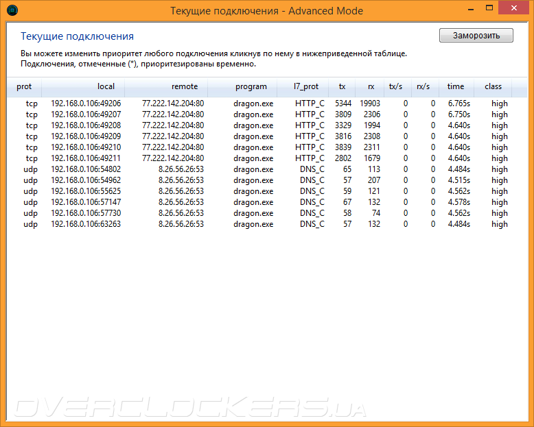Click the tx value 2802

click(343, 158)
